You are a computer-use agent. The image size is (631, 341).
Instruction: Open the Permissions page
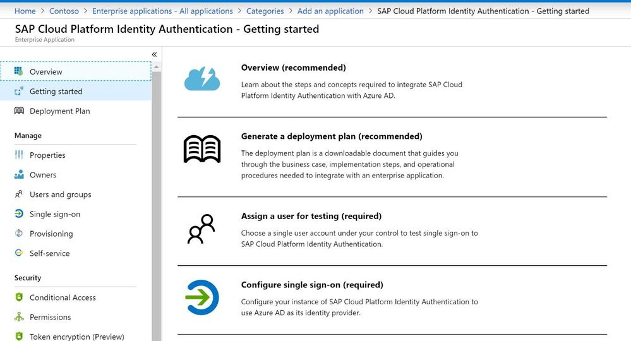click(x=76, y=317)
